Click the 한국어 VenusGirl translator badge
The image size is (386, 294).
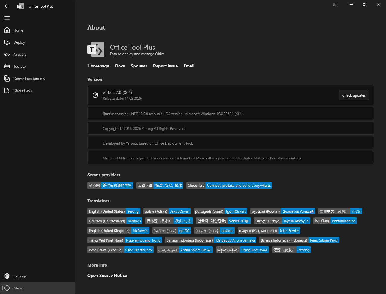click(223, 221)
